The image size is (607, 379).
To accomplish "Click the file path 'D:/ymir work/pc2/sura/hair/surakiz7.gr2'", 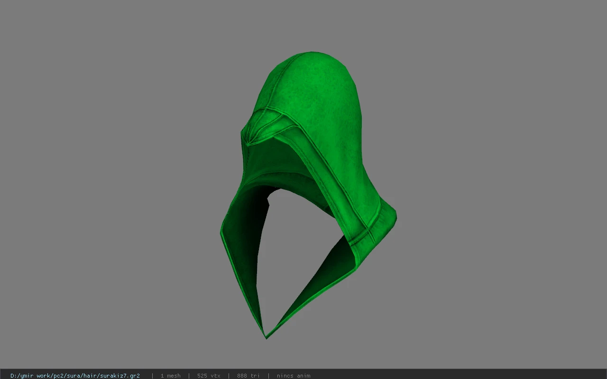I will click(x=75, y=376).
